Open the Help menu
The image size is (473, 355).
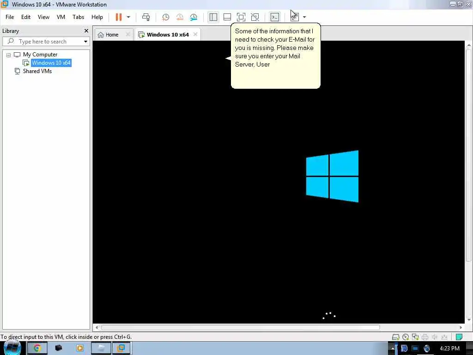click(x=97, y=17)
